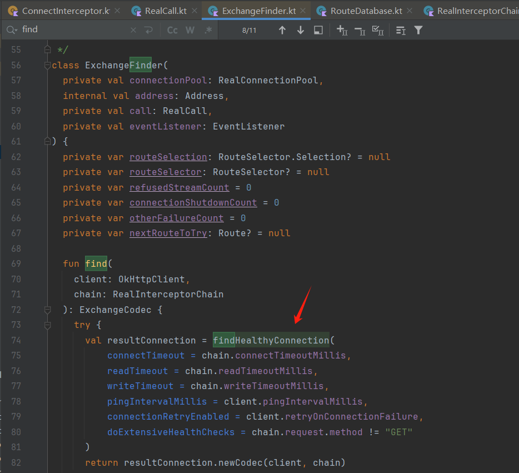Click the 'connectionShutdownCount' variable
This screenshot has height=473, width=519.
193,202
